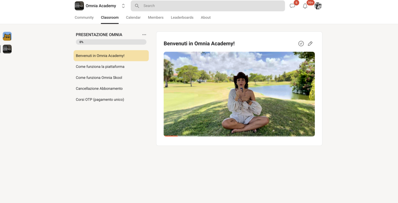Go to the Members tab
The image size is (398, 203).
pyautogui.click(x=156, y=17)
